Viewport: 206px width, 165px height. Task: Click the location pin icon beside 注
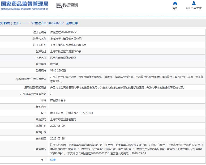42,160
